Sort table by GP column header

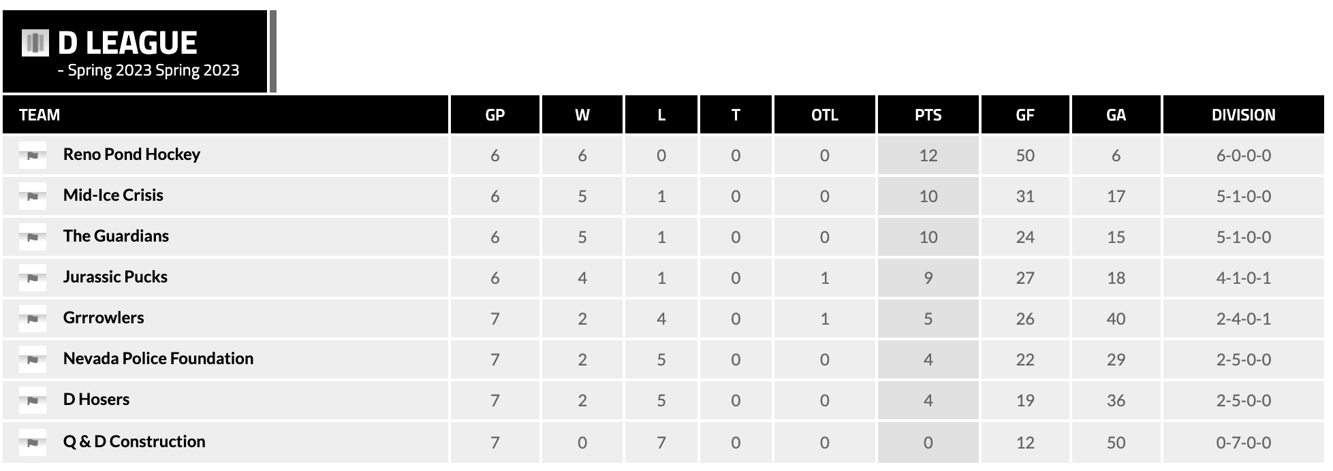point(495,115)
